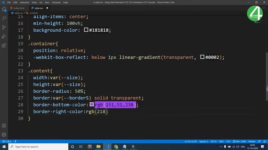Click the Visual Studio Code taskbar icon
The height and width of the screenshot is (150, 268).
click(x=107, y=147)
